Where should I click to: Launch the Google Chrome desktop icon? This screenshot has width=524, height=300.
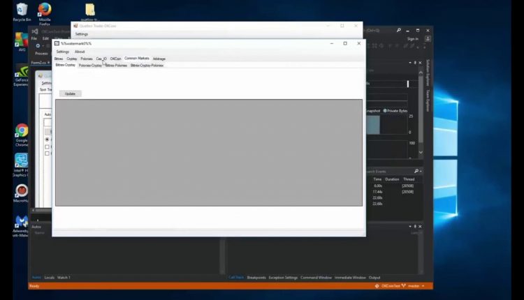coord(22,131)
